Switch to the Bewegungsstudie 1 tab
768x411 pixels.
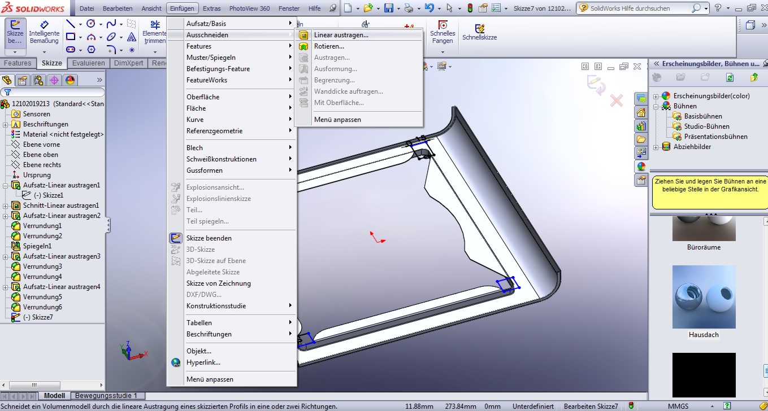(107, 396)
